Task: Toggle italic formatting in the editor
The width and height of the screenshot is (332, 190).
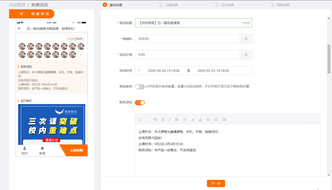Action: 170,120
